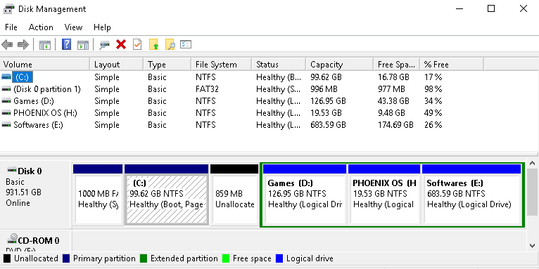Sort by the Status column header
This screenshot has height=269, width=539.
tap(279, 64)
